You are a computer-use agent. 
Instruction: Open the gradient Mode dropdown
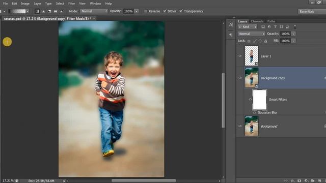point(94,11)
